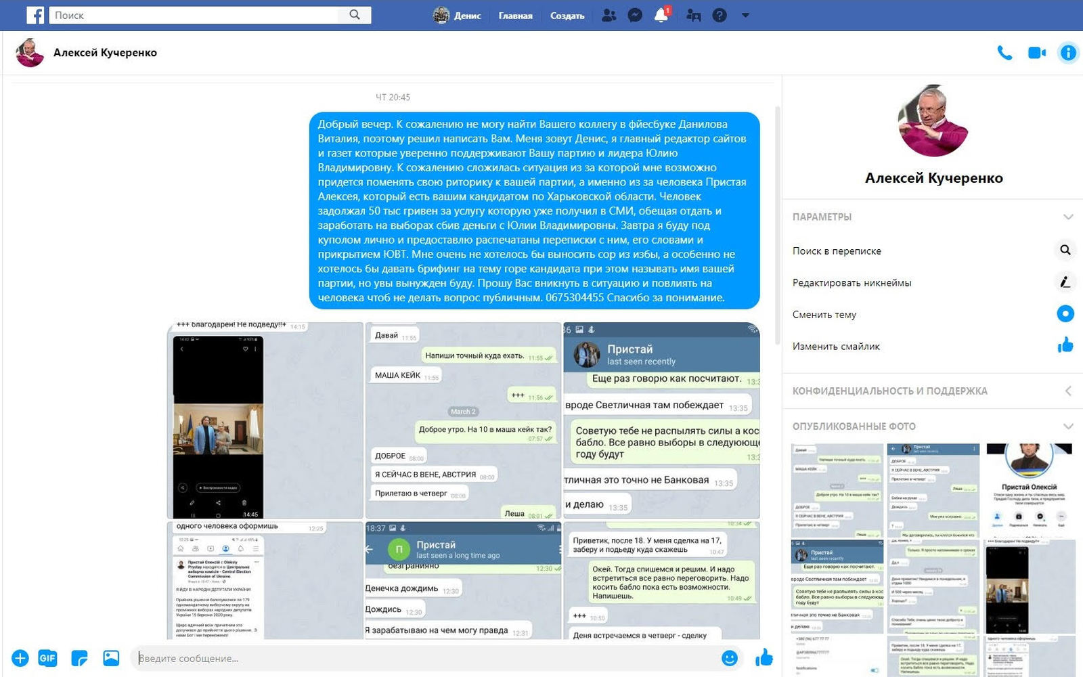Screen dimensions: 1083x677
Task: Open notifications bell
Action: tap(661, 15)
